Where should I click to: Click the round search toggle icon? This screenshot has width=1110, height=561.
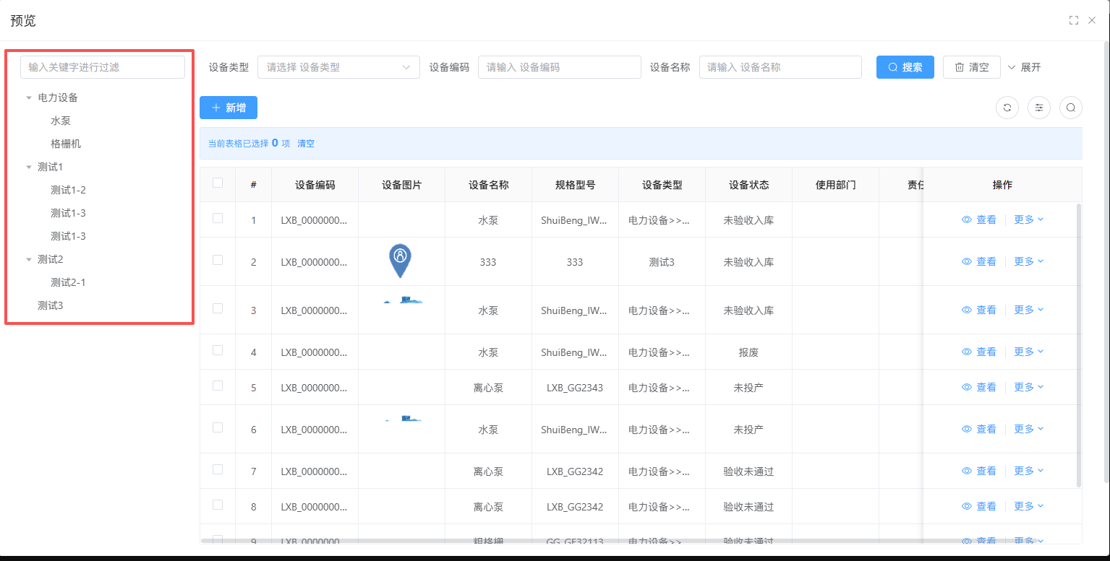click(x=1071, y=108)
